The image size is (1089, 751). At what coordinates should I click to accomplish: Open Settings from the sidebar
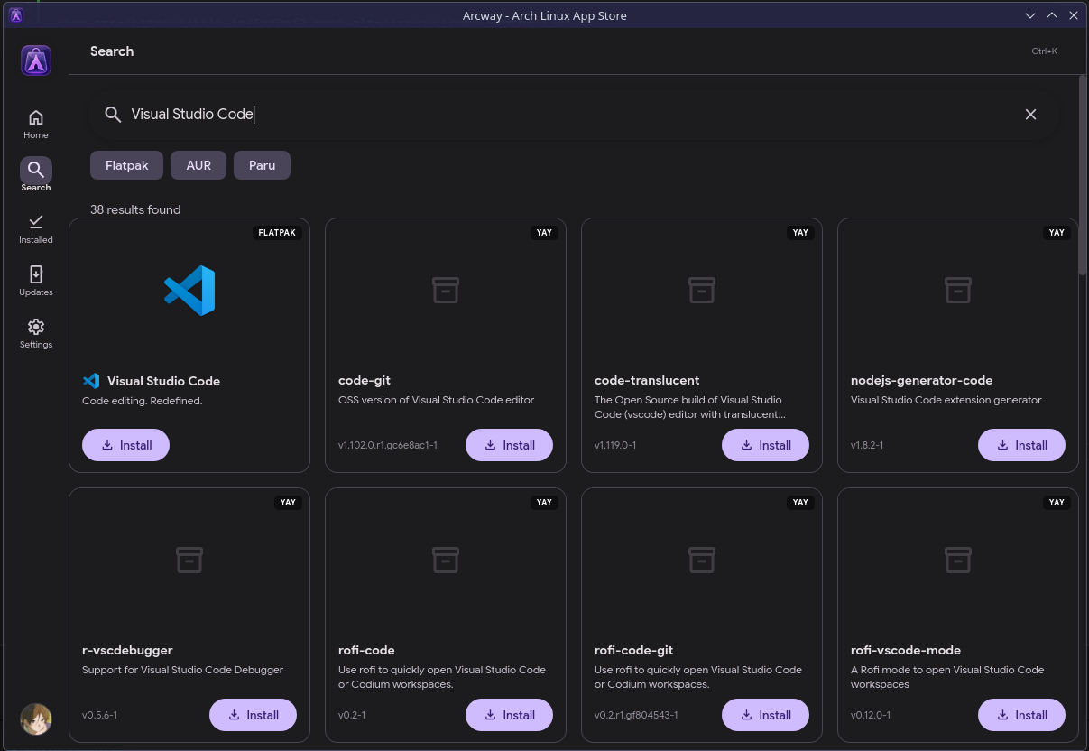point(36,333)
